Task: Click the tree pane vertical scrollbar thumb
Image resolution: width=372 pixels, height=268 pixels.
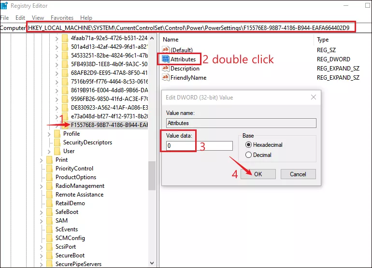Action: click(x=152, y=175)
